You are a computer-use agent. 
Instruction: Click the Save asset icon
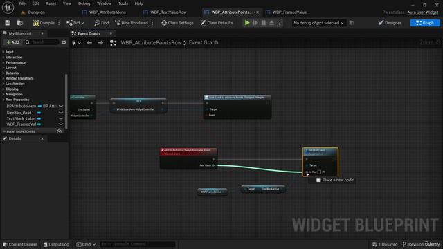pyautogui.click(x=8, y=23)
